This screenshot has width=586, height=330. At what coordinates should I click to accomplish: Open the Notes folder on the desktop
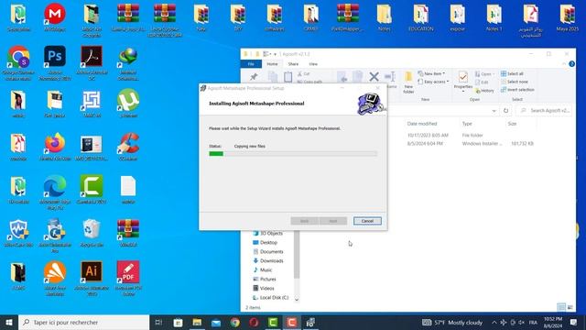(x=385, y=17)
